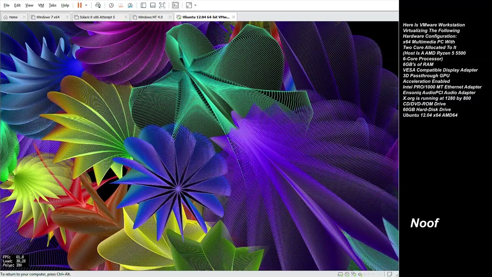492x277 pixels.
Task: Click the Send Ctrl+Alt+Del toolbar icon
Action: tap(98, 5)
